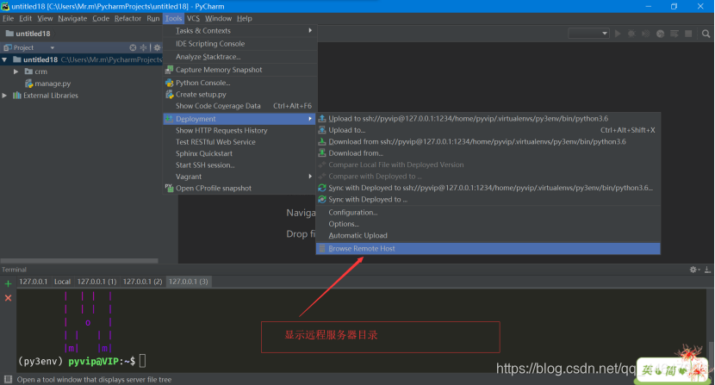Click the Download from... icon

click(322, 152)
